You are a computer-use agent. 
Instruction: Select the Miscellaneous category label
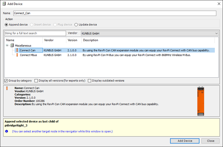(x=23, y=45)
